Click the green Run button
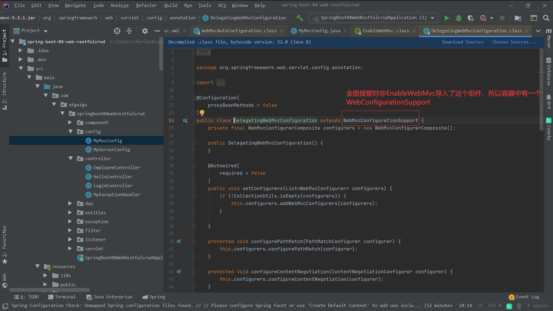Image resolution: width=553 pixels, height=311 pixels. coord(446,18)
